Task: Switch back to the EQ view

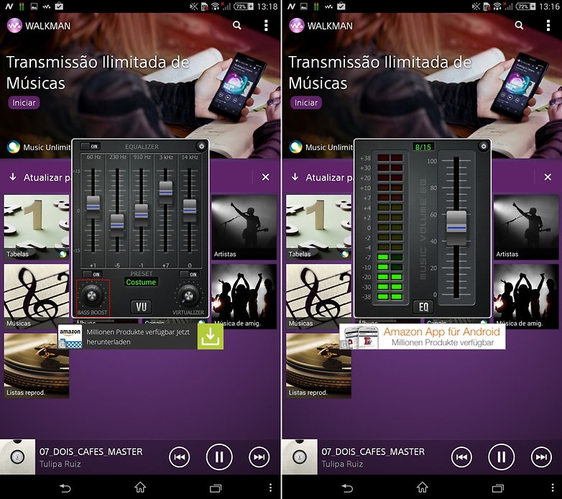Action: coord(423,307)
